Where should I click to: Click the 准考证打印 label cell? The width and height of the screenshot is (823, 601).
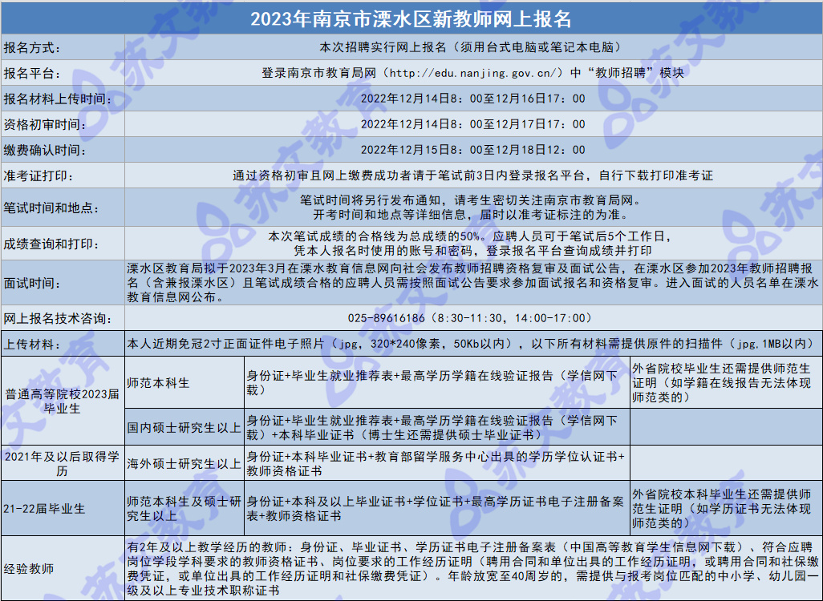(x=63, y=175)
